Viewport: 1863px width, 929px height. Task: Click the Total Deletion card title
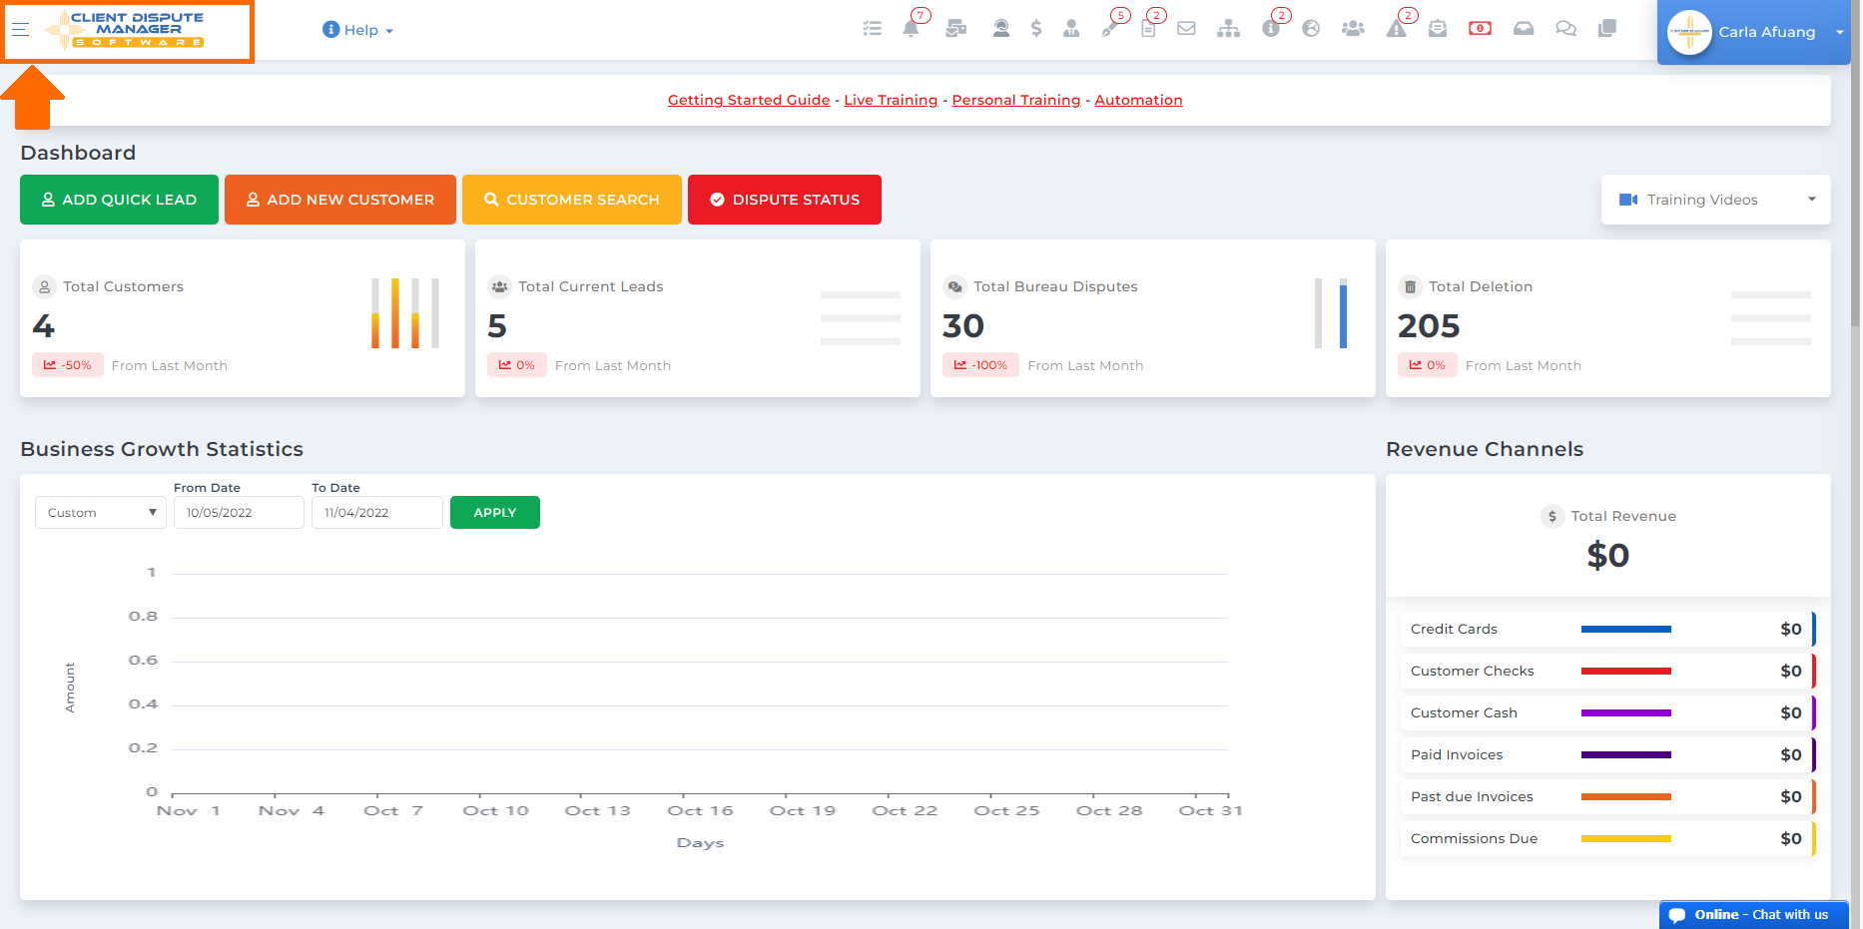[1480, 286]
